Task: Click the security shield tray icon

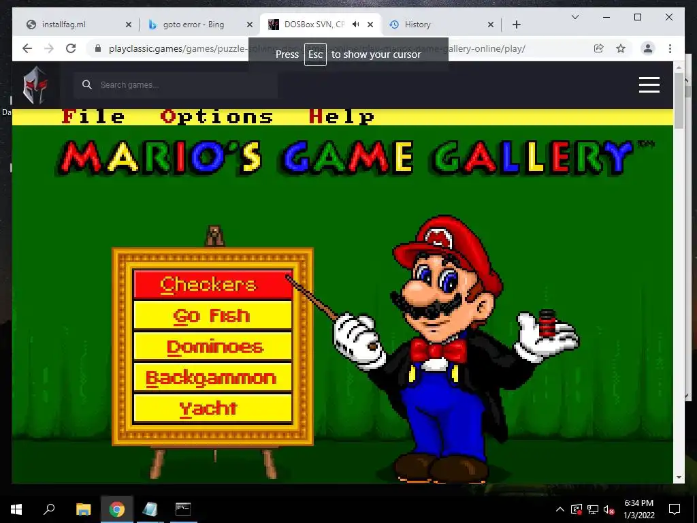Action: (x=576, y=509)
